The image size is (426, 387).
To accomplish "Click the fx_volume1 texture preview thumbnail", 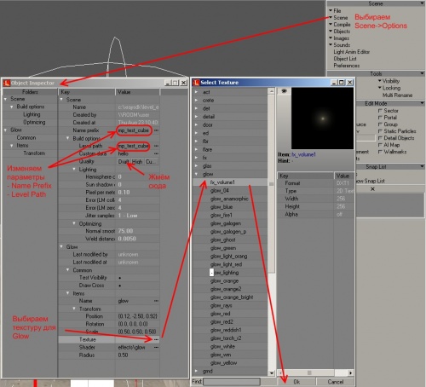I will (323, 118).
